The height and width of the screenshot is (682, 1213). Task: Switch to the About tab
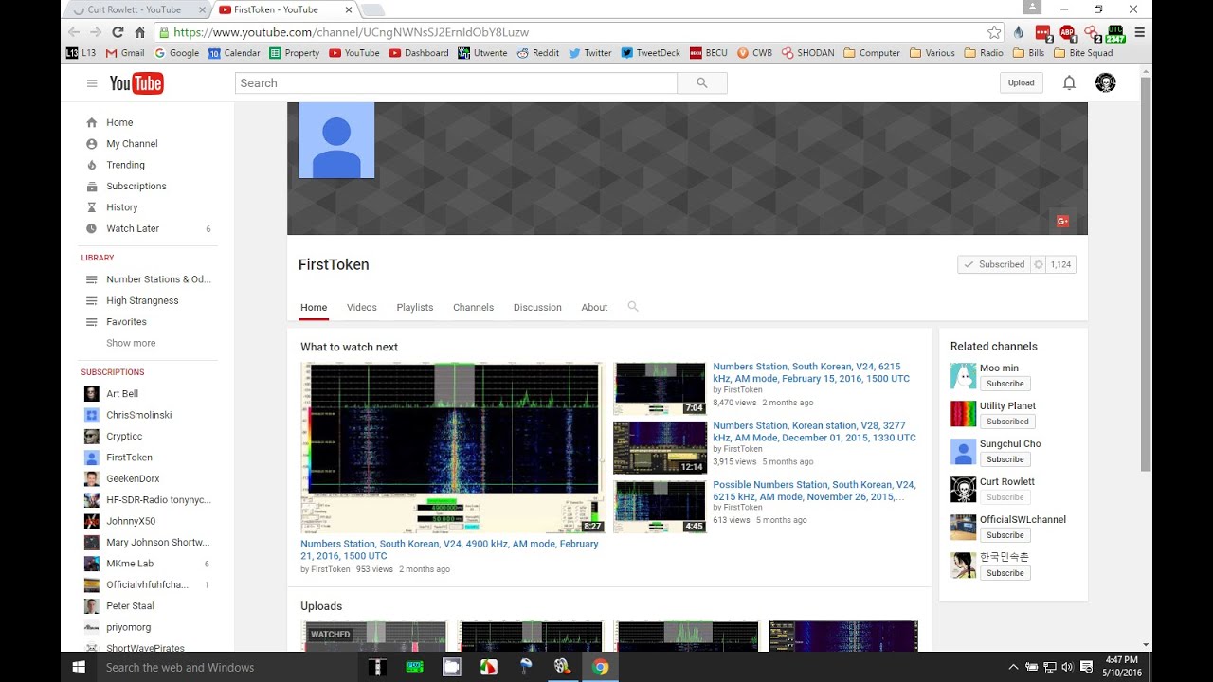click(x=594, y=307)
